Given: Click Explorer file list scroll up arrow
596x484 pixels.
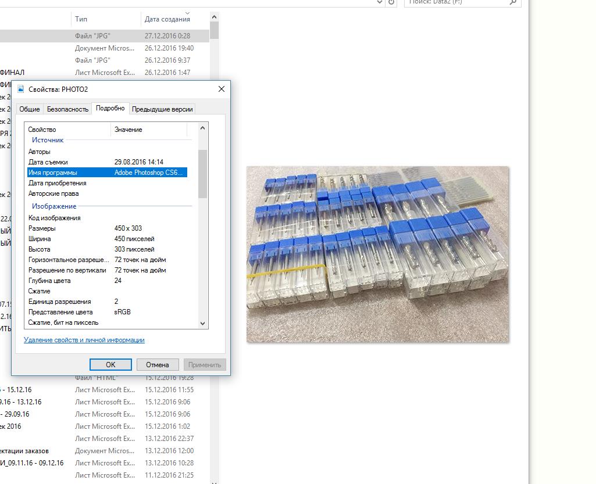Looking at the screenshot, I should click(214, 17).
